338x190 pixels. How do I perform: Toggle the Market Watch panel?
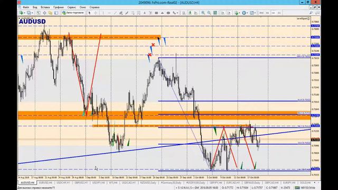click(39, 13)
